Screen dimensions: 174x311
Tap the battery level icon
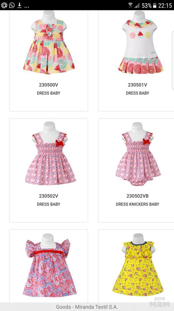(155, 5)
